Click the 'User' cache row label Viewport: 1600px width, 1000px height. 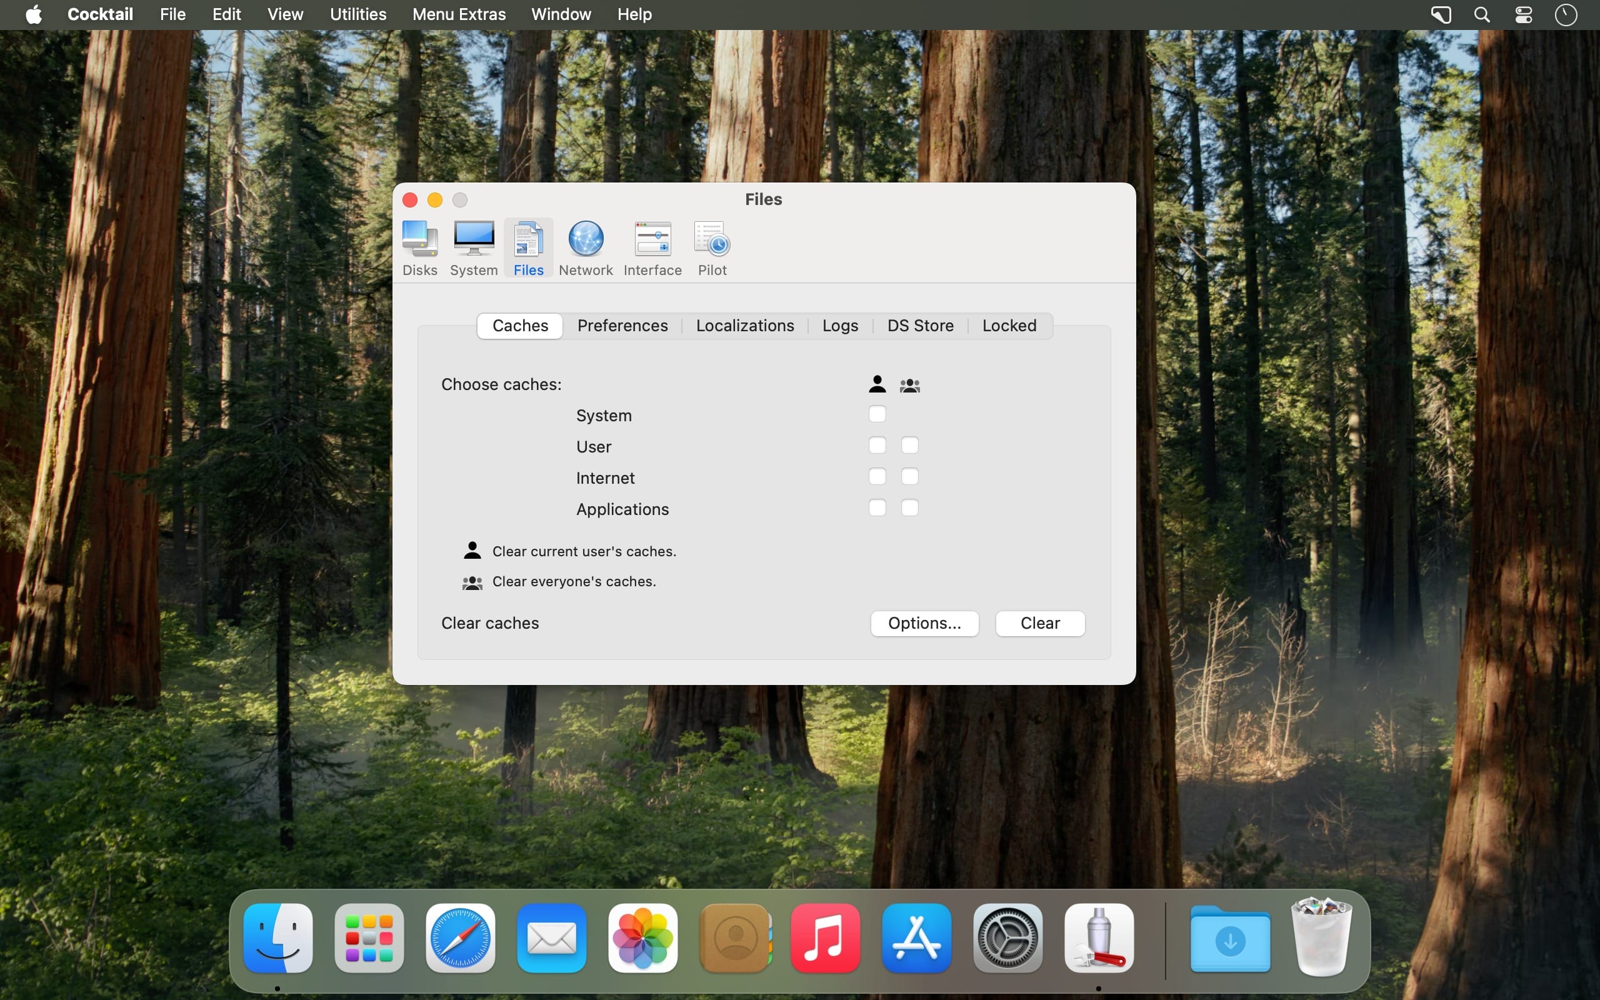pyautogui.click(x=593, y=446)
